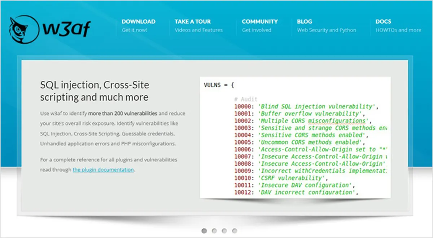Open the COMMUNITY menu item
This screenshot has width=433, height=238.
[260, 22]
